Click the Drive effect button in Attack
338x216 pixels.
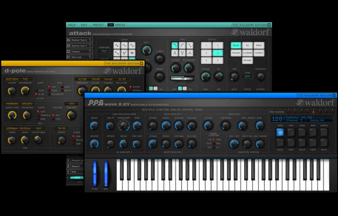259,45
